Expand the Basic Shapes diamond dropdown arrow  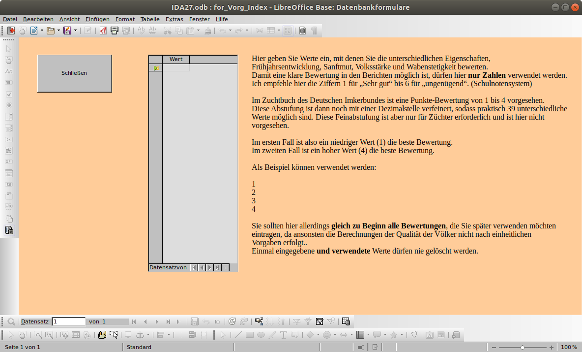coord(318,335)
